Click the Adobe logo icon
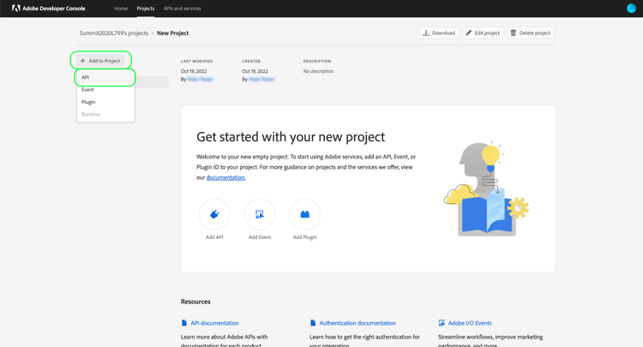Screen dimensions: 643x347 pos(16,9)
